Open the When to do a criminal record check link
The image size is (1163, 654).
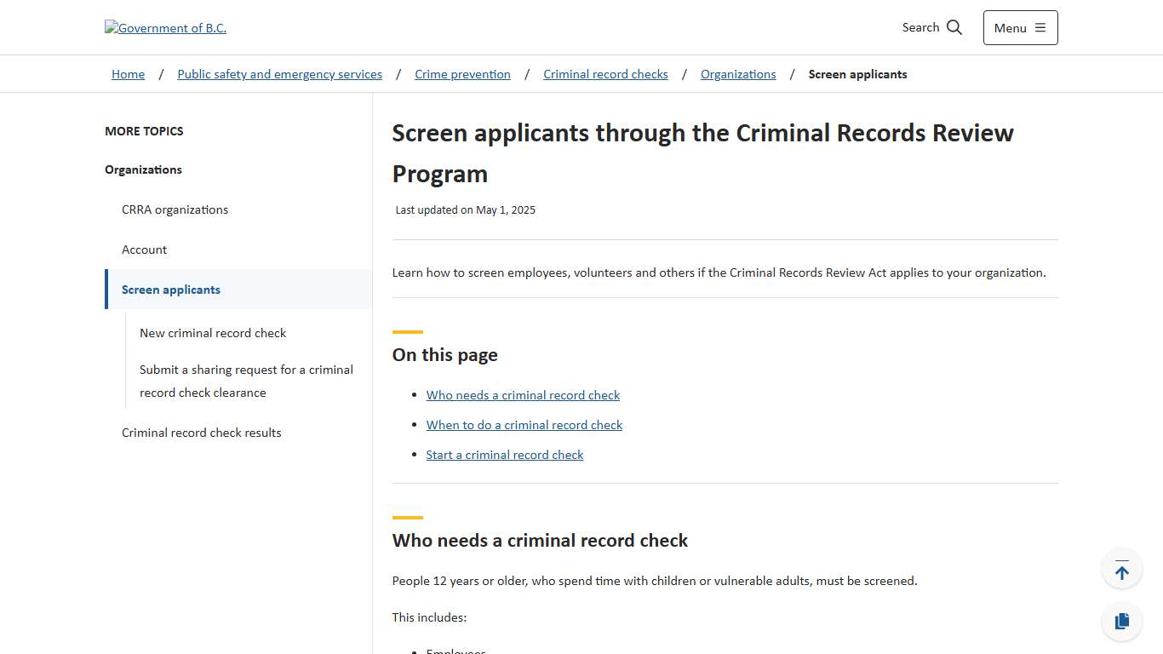point(524,424)
